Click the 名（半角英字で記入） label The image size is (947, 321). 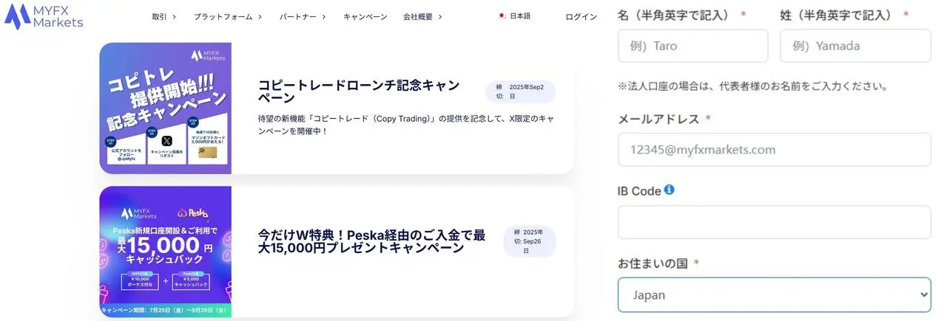[x=674, y=14]
